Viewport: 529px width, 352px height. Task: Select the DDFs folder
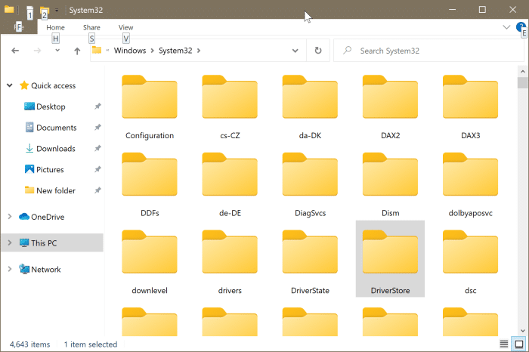click(150, 185)
